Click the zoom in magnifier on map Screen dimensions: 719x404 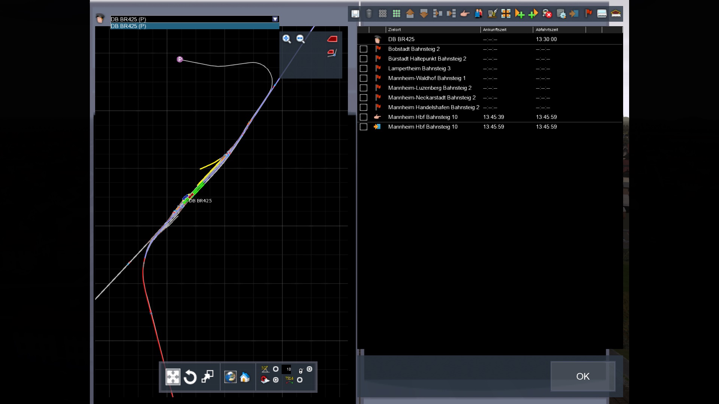tap(287, 39)
